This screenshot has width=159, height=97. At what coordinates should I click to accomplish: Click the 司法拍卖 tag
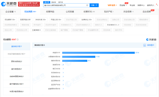pos(107,30)
